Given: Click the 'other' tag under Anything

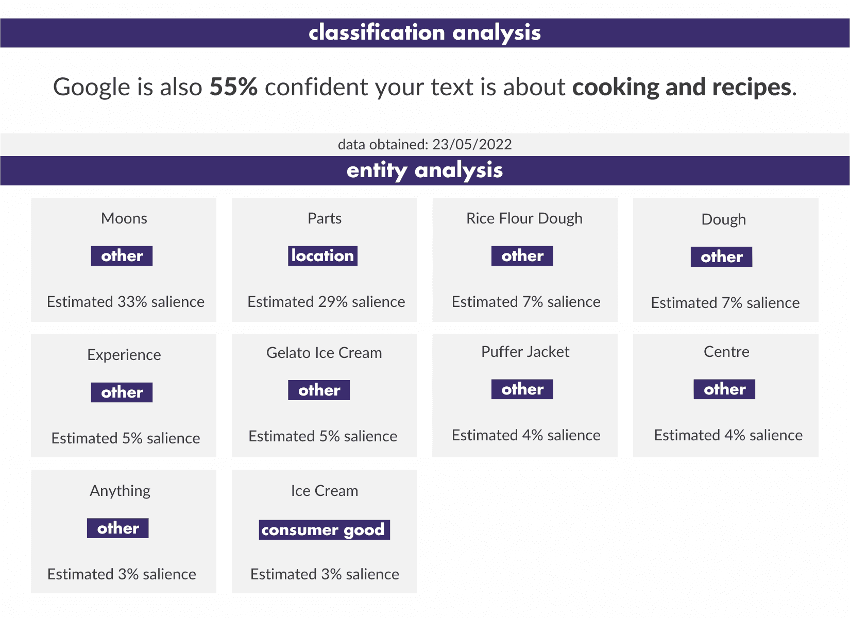Looking at the screenshot, I should pos(117,528).
